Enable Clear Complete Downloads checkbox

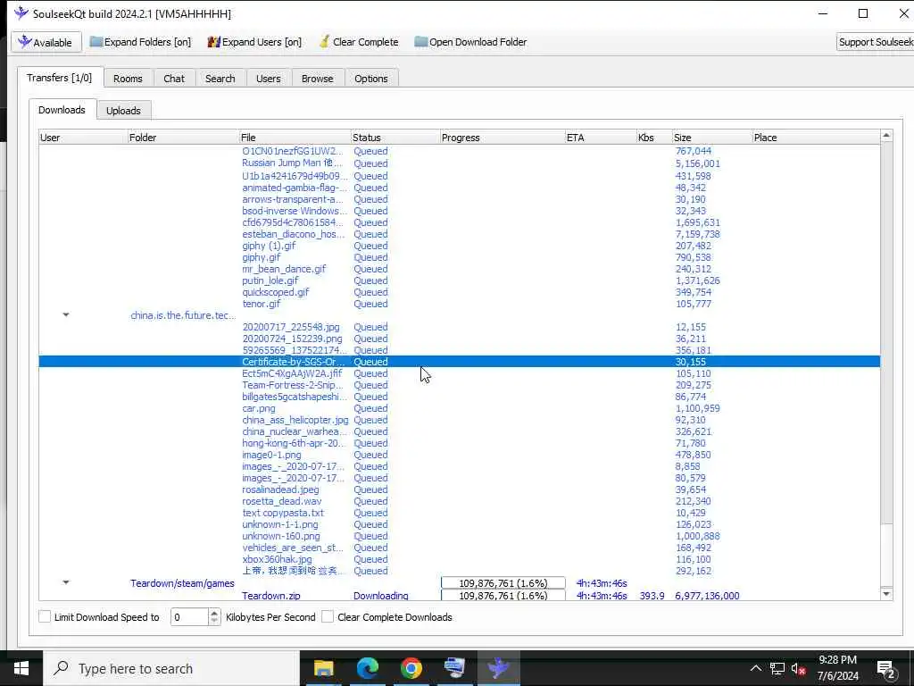coord(328,616)
